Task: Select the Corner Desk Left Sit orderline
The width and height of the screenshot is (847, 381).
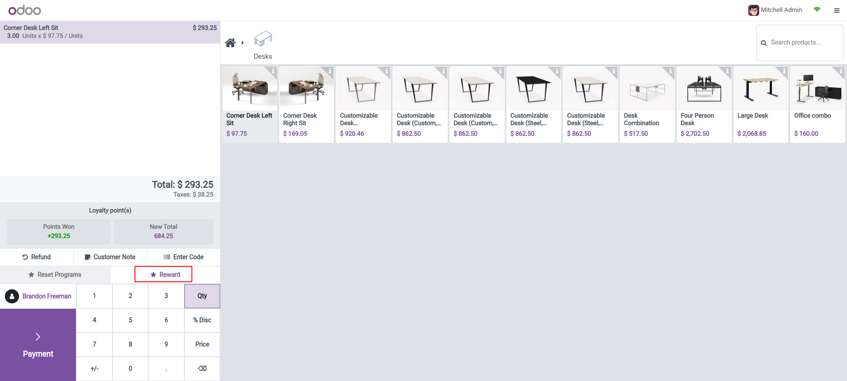Action: pyautogui.click(x=110, y=32)
